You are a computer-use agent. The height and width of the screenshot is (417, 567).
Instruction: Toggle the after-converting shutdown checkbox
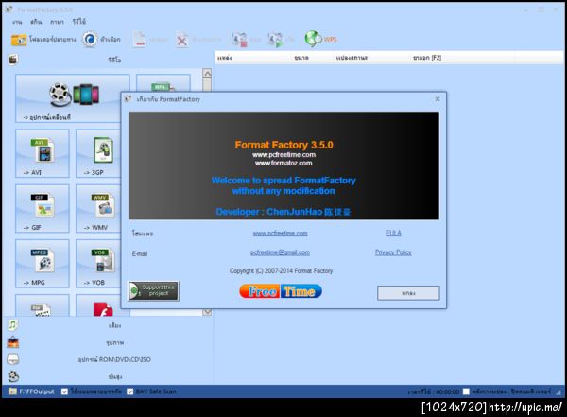tap(466, 391)
